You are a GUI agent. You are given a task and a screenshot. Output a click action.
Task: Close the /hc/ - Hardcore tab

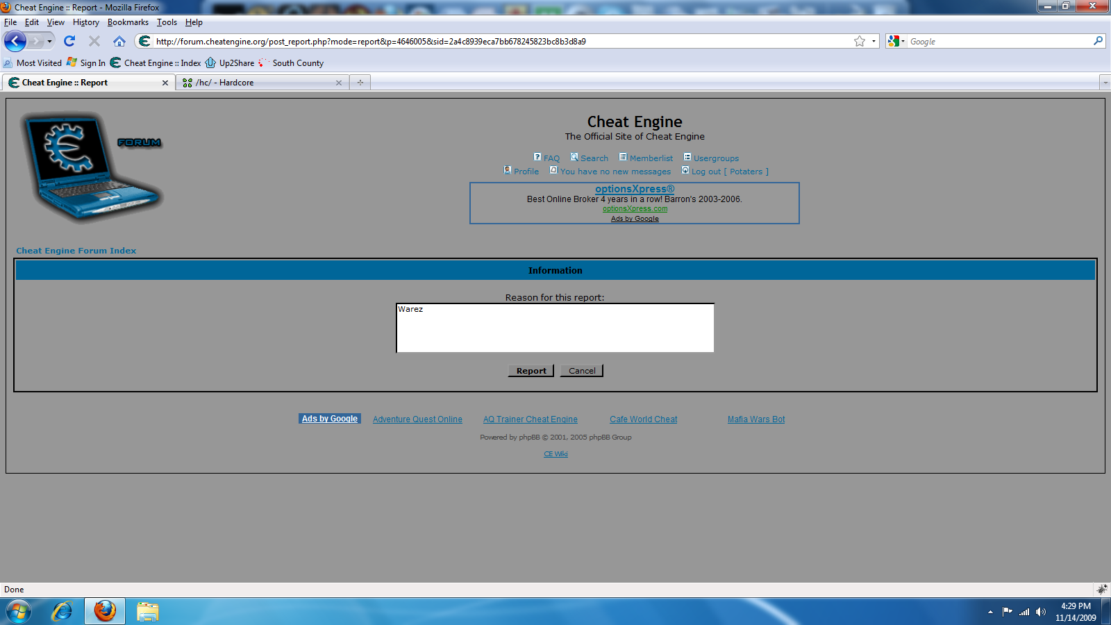(x=339, y=83)
